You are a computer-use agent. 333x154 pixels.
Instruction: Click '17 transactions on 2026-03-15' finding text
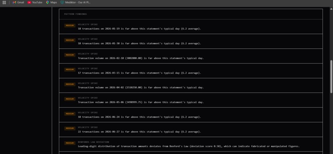(139, 73)
